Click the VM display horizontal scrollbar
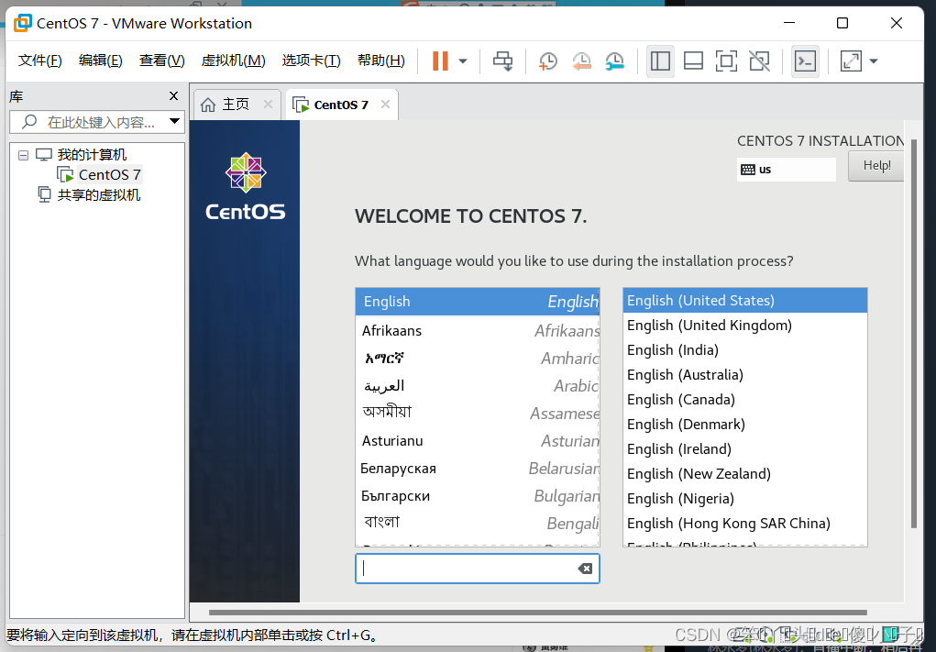936x652 pixels. 537,613
